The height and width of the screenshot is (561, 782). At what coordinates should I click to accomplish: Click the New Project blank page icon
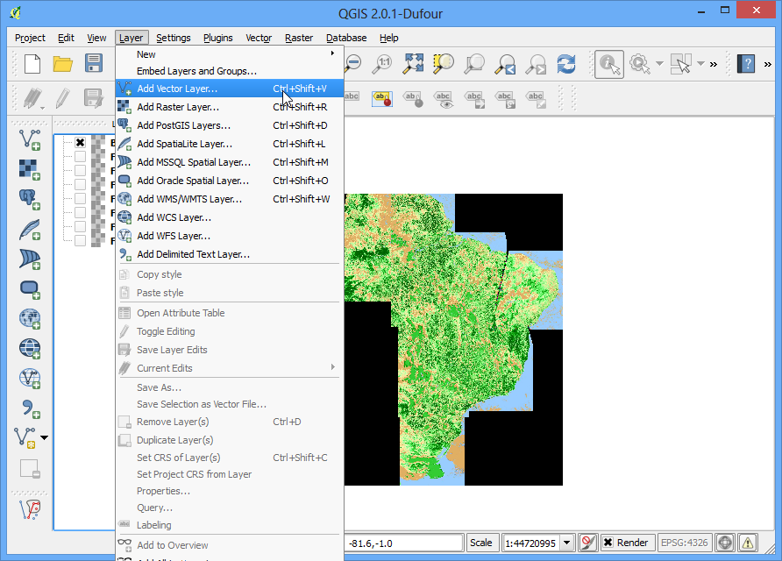[32, 64]
